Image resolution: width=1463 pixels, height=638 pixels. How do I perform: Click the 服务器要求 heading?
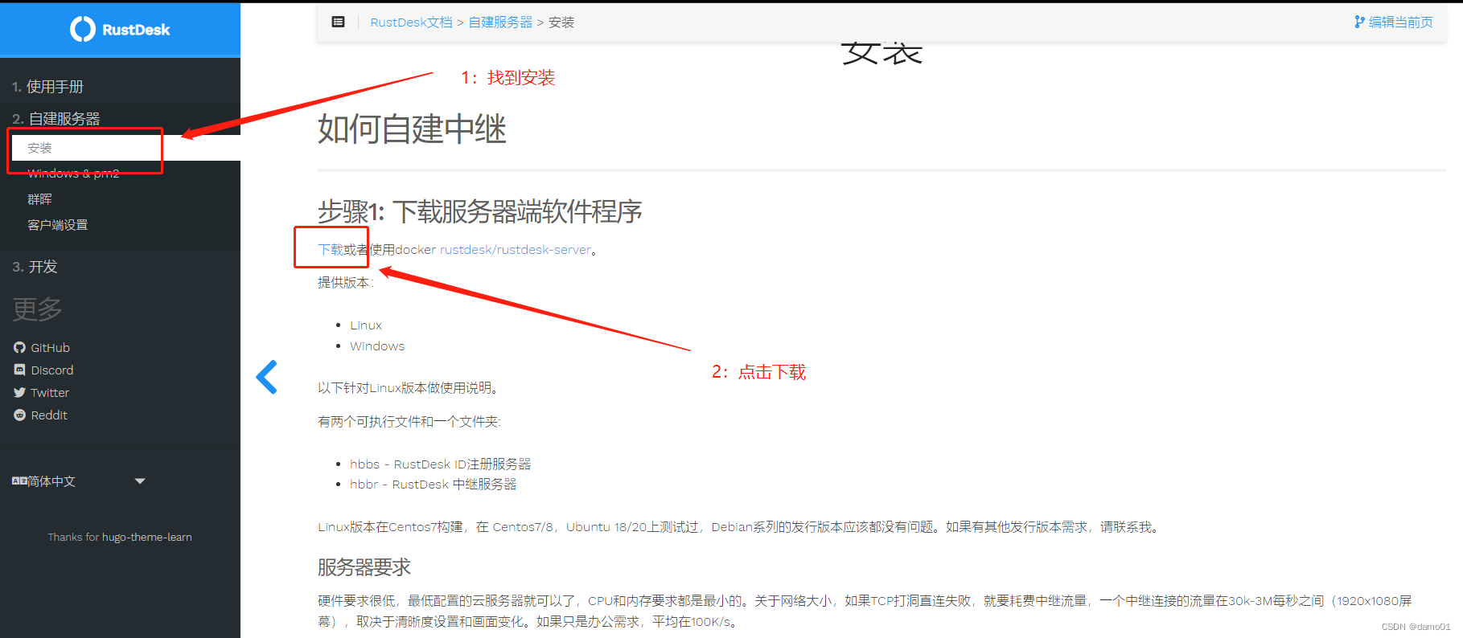tap(364, 567)
